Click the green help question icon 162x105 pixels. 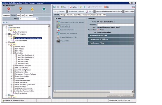(81, 7)
